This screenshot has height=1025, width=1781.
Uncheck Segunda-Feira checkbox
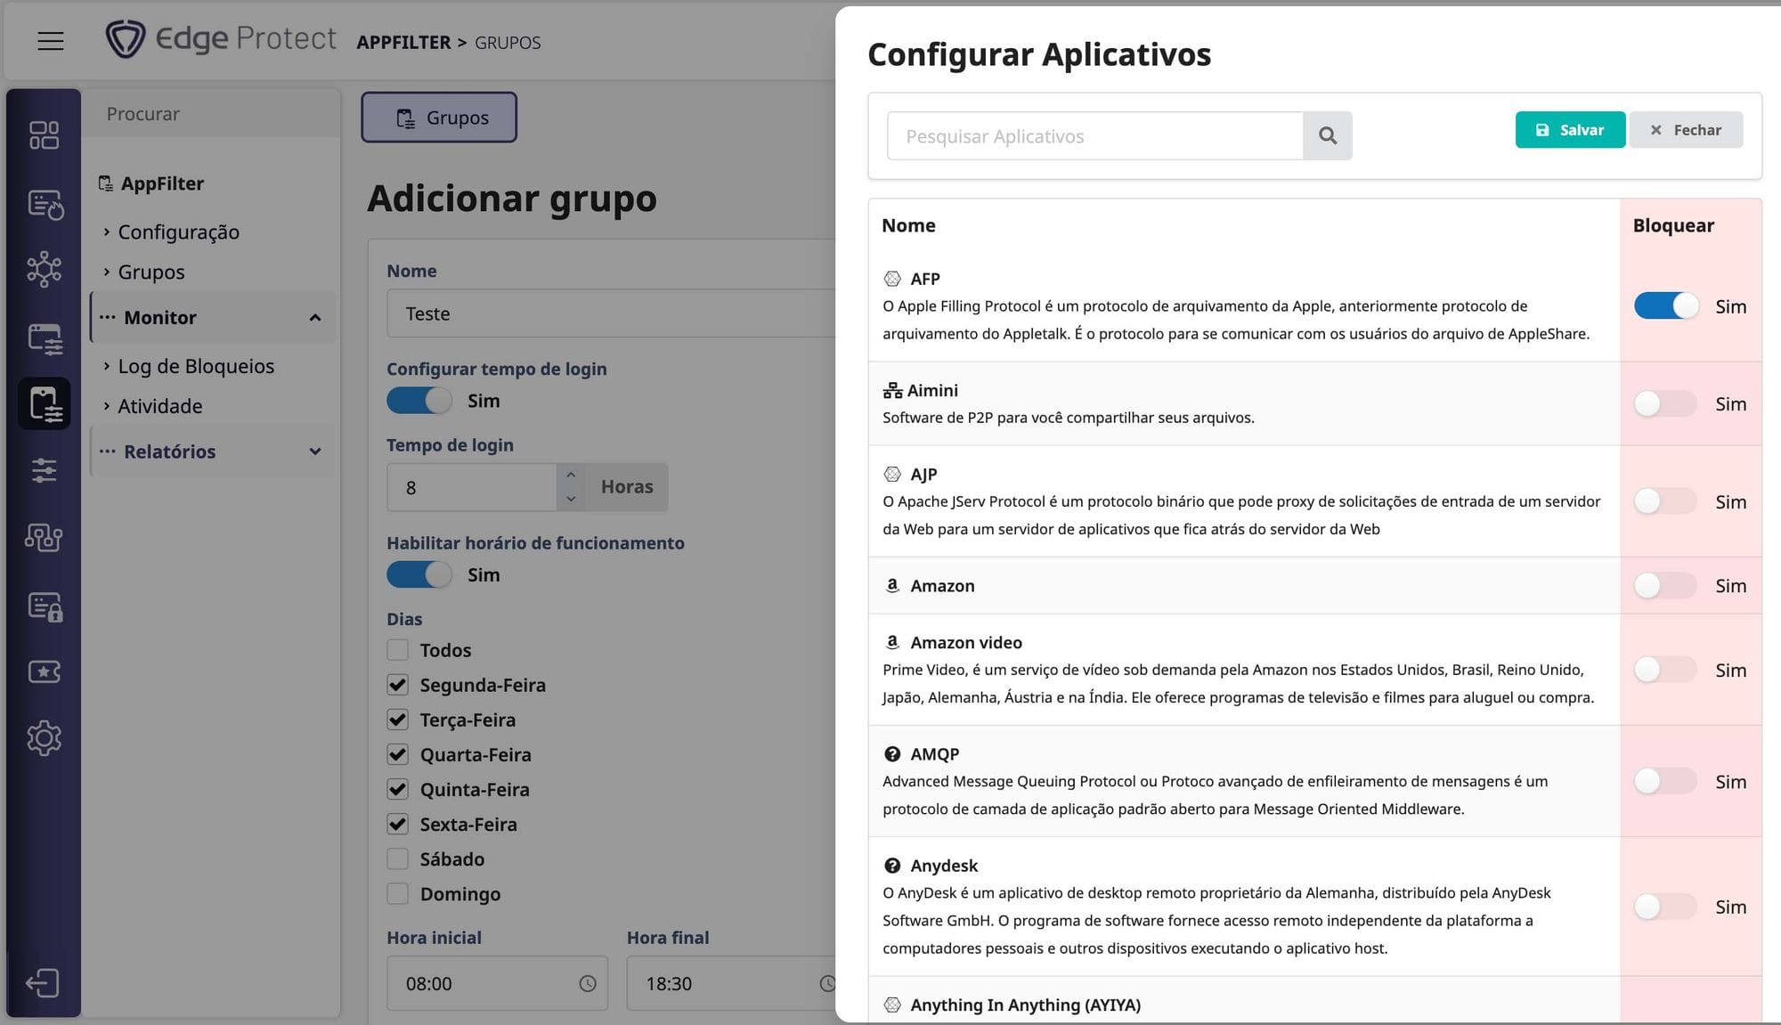(398, 685)
